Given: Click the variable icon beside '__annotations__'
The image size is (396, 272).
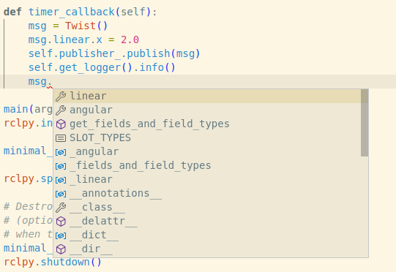Looking at the screenshot, I should (x=61, y=194).
